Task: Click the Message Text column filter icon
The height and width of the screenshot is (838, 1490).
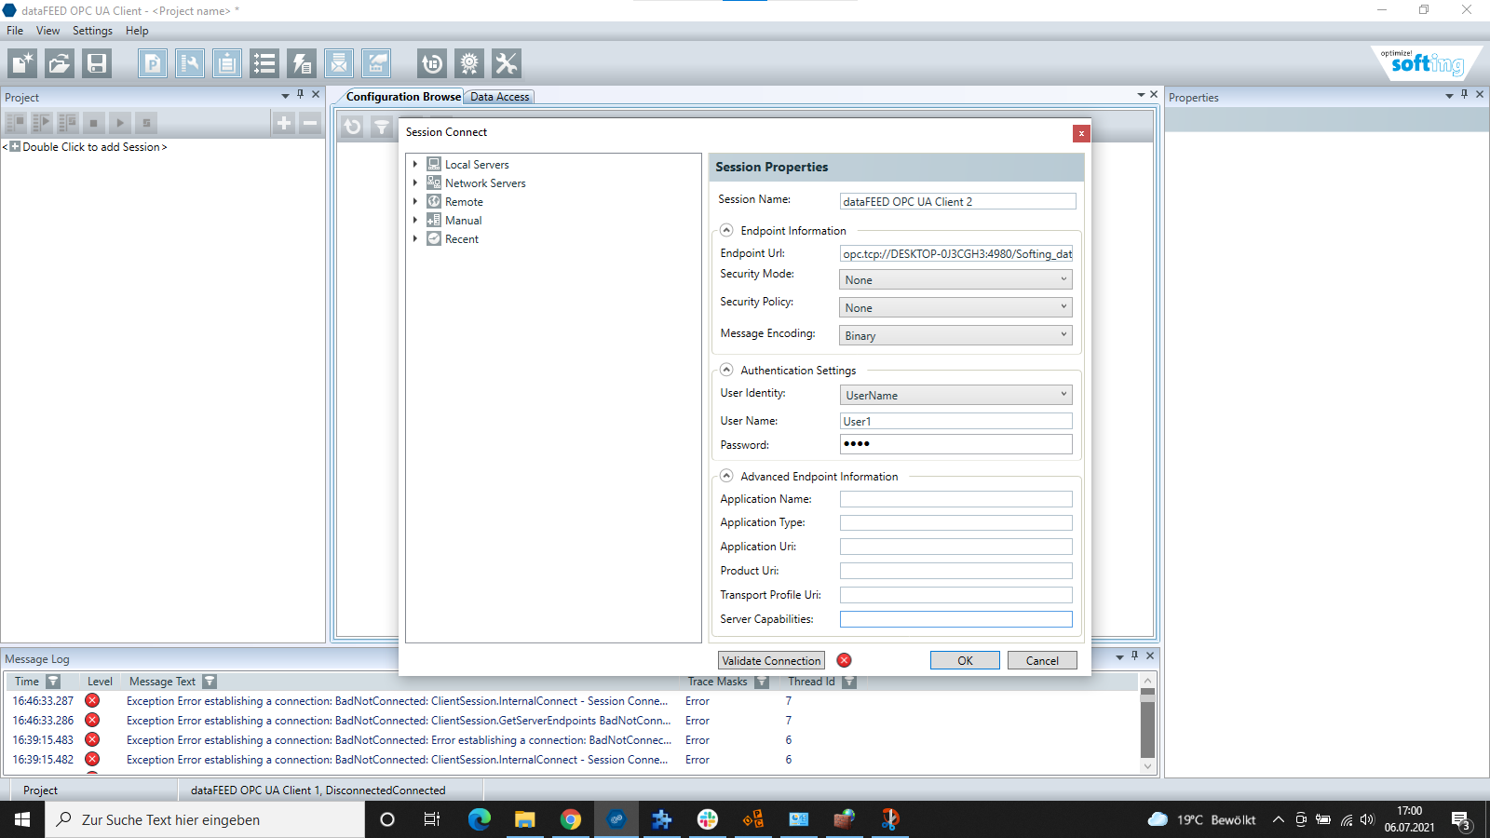Action: 210,682
